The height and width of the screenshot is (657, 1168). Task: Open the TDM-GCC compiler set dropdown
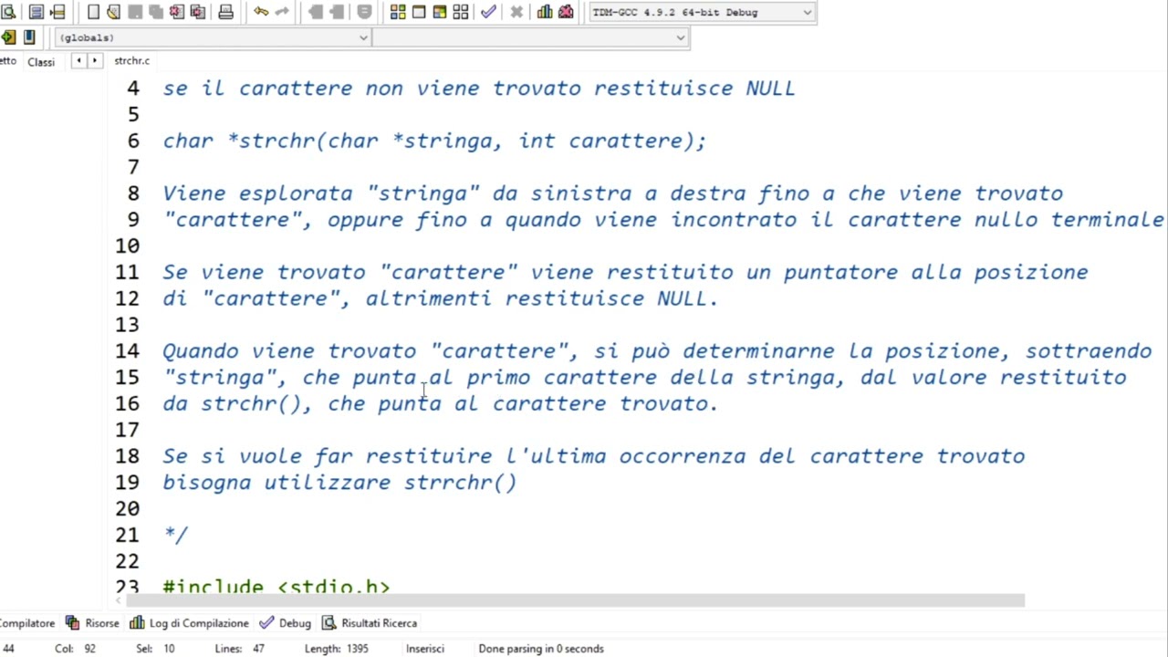pyautogui.click(x=702, y=12)
